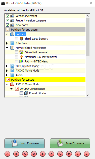Click the Save Firmware button

[70, 143]
